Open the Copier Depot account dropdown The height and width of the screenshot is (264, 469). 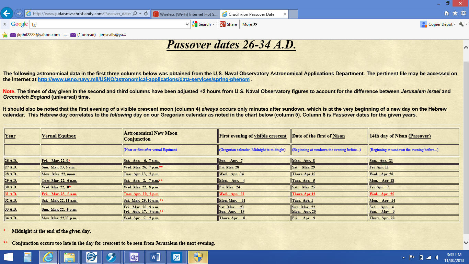[x=438, y=24]
